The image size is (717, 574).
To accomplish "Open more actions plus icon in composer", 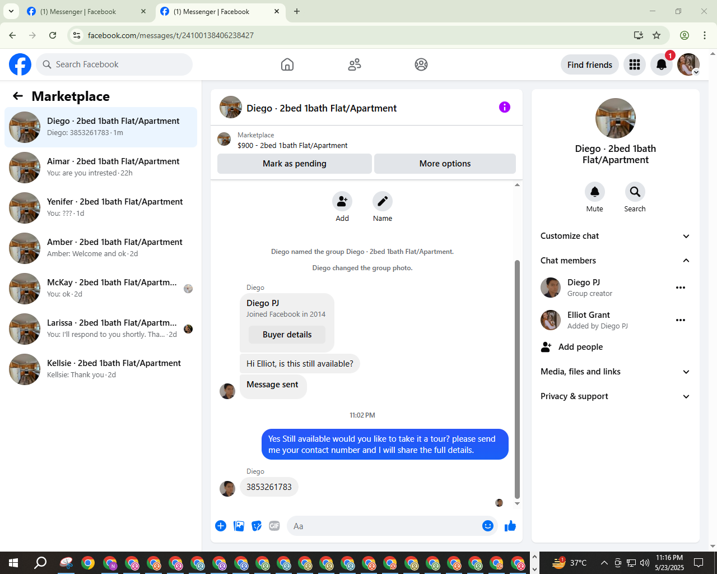I will [x=221, y=526].
